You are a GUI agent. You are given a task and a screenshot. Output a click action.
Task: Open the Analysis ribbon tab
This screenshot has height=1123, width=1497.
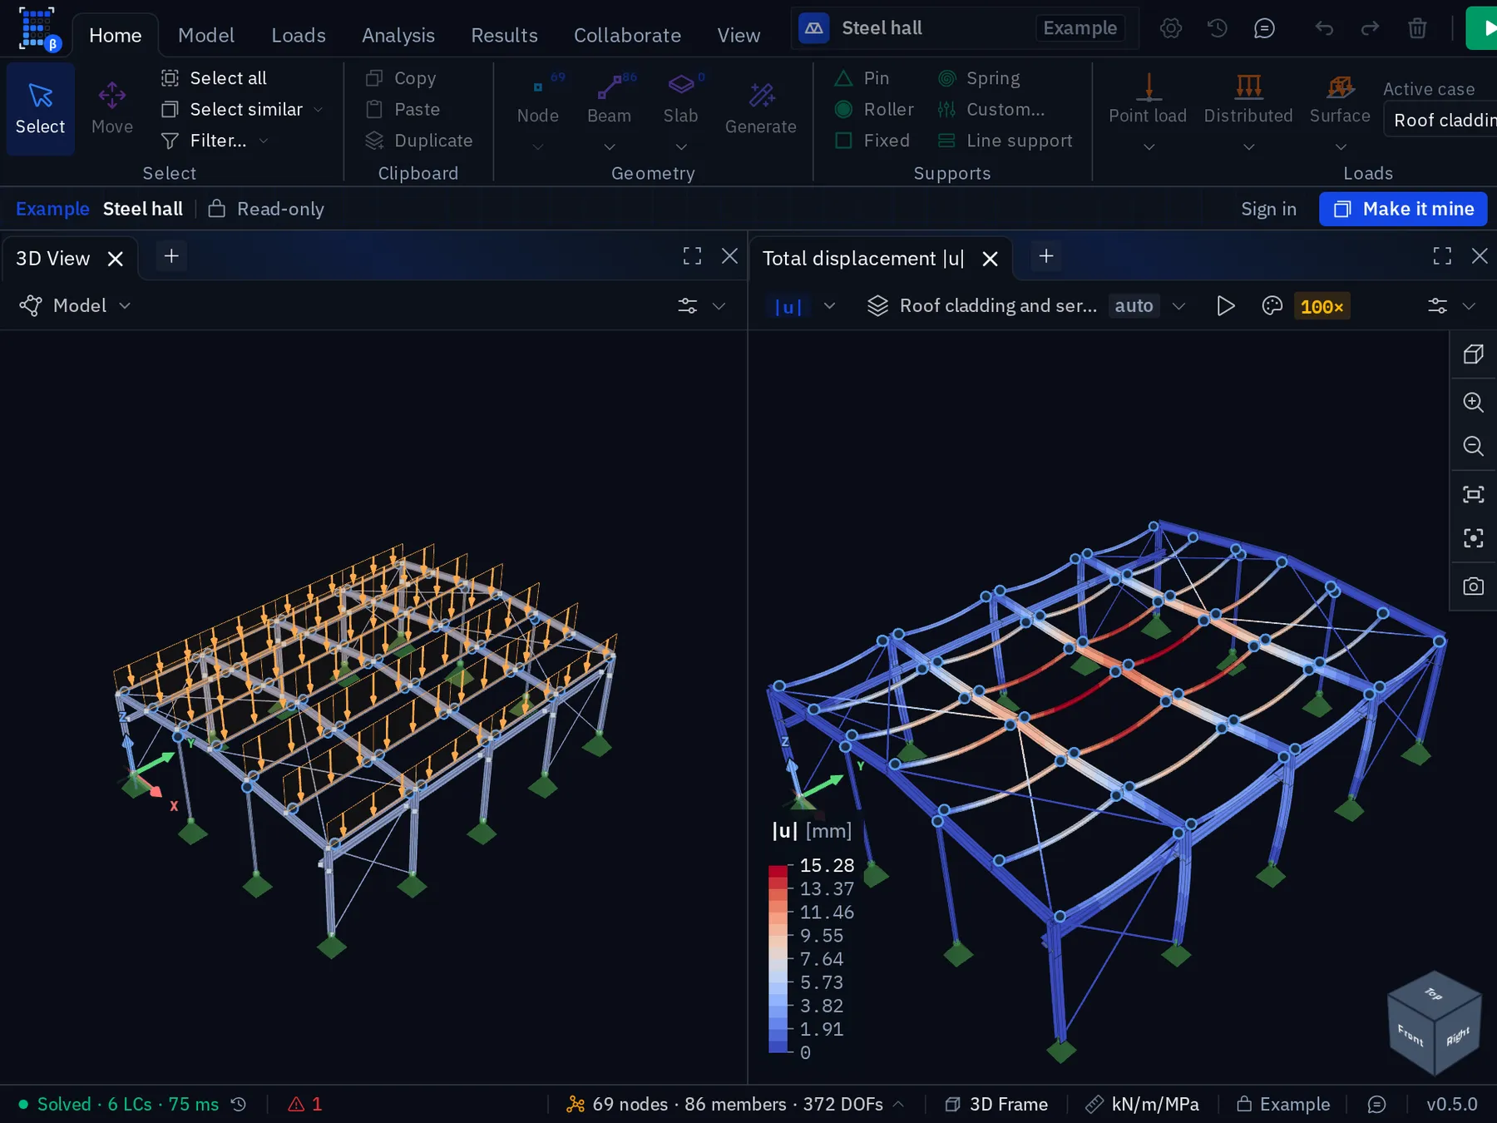pos(398,36)
